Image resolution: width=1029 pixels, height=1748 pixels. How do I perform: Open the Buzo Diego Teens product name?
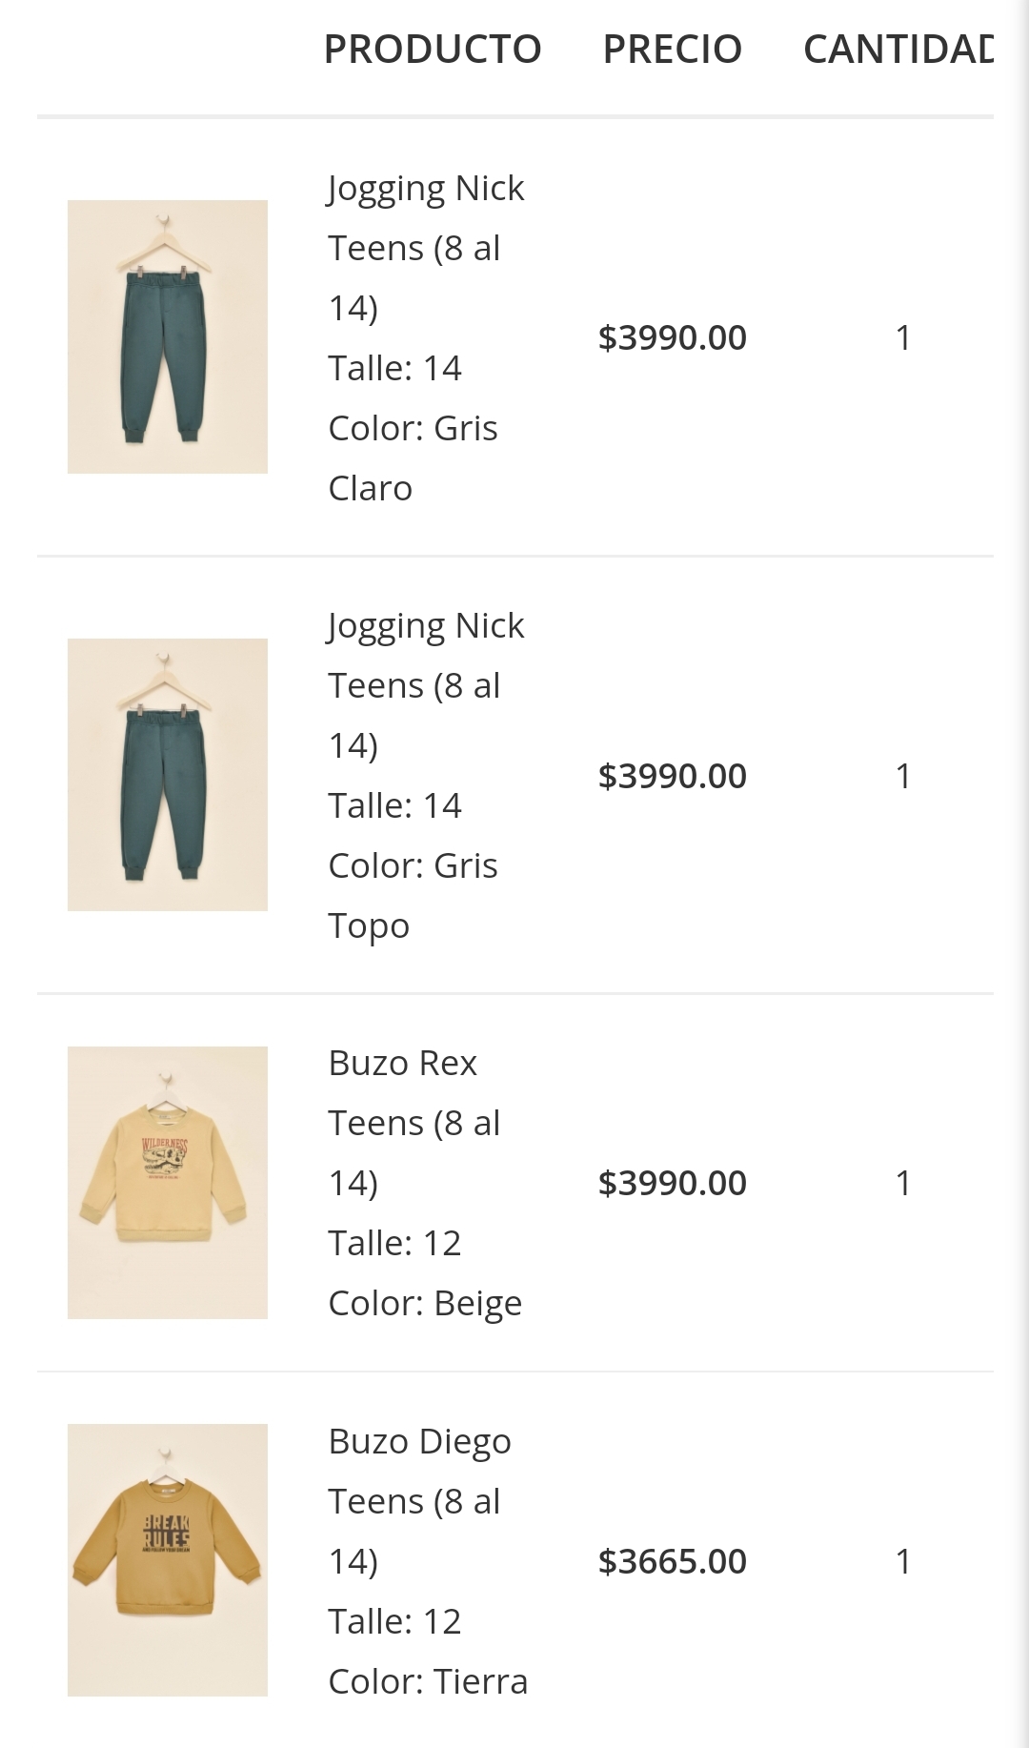pos(419,1500)
